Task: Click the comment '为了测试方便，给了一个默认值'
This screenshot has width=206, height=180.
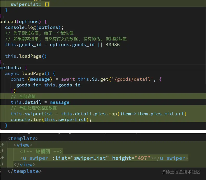Action: pos(43,33)
